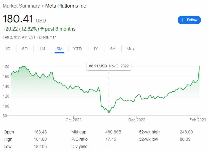Viewport: 208px width, 151px height.
Task: Open the Market Summary breadcrumb link
Action: 21,6
